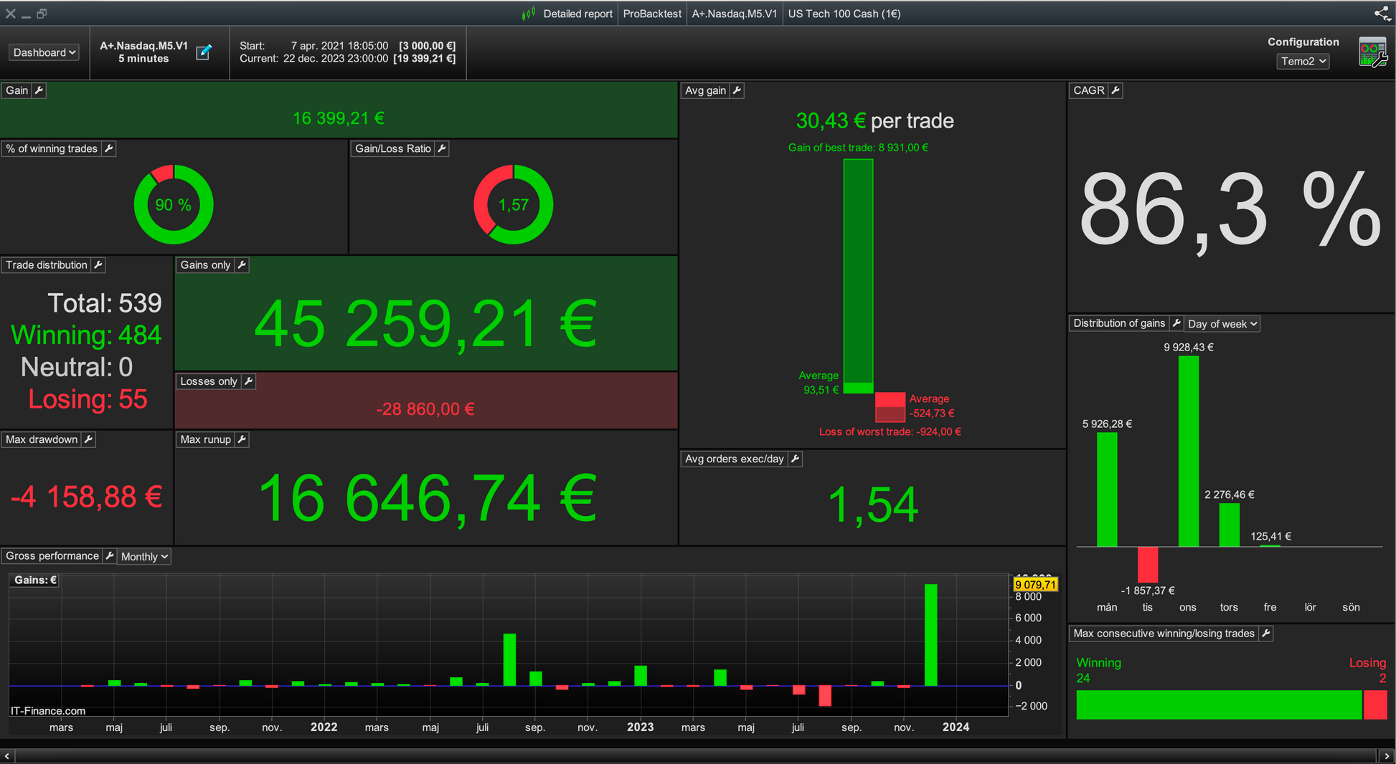1396x764 pixels.
Task: Click the share icon in title bar
Action: click(x=1382, y=13)
